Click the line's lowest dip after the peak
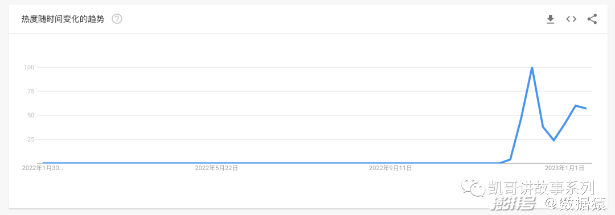The height and width of the screenshot is (215, 615). coord(554,140)
